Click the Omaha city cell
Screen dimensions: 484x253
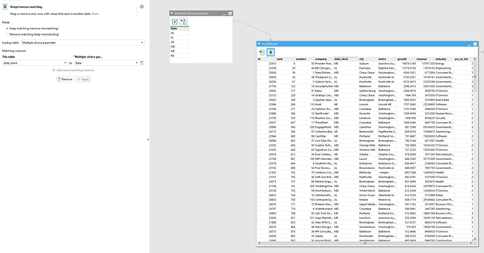pyautogui.click(x=368, y=154)
